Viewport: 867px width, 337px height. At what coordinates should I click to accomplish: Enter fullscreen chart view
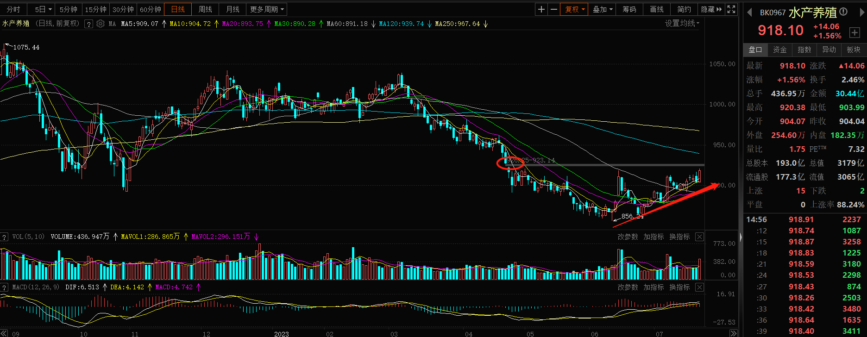(731, 9)
